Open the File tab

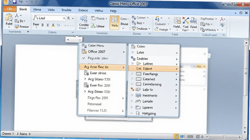tap(10, 9)
